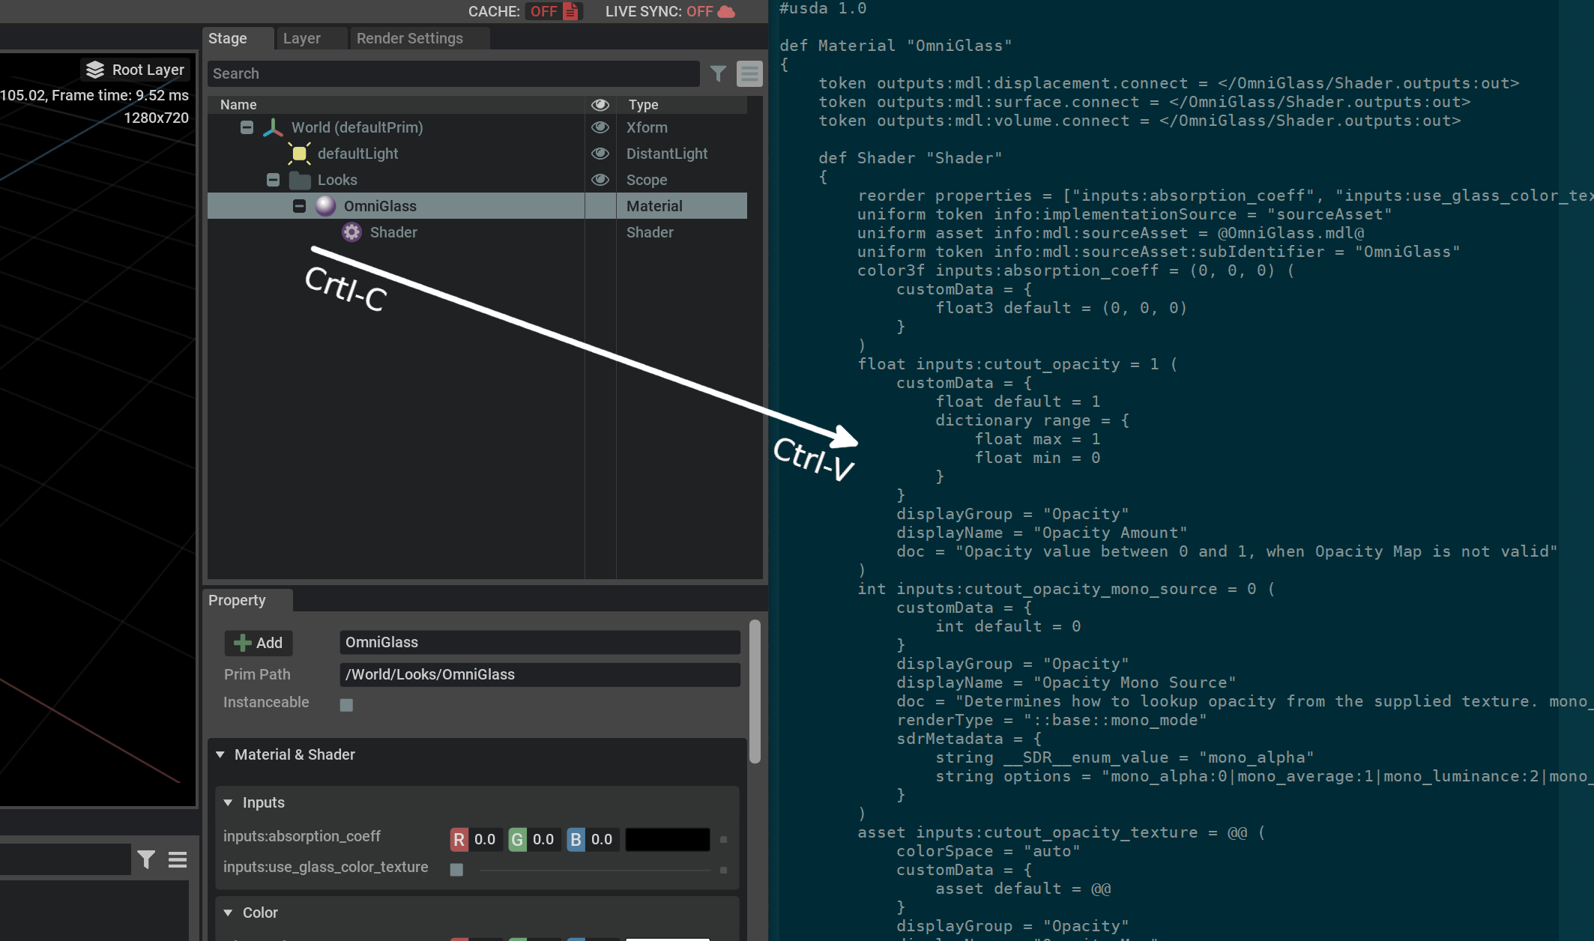Open the absorption_coeff black color swatch

667,839
